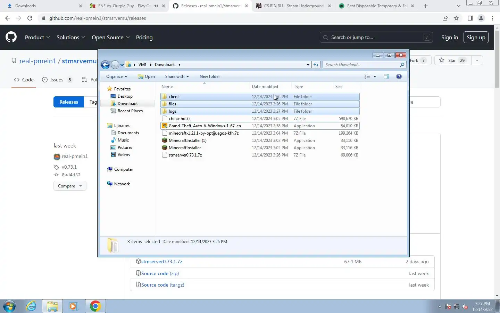Bookmark this page with the star icon
This screenshot has height=313, width=500.
[x=456, y=18]
